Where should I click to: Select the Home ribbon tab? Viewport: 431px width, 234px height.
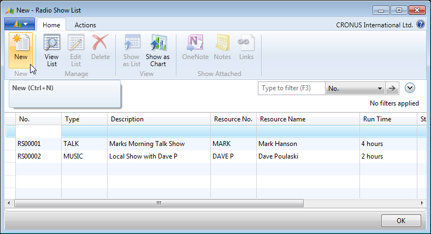tap(51, 25)
